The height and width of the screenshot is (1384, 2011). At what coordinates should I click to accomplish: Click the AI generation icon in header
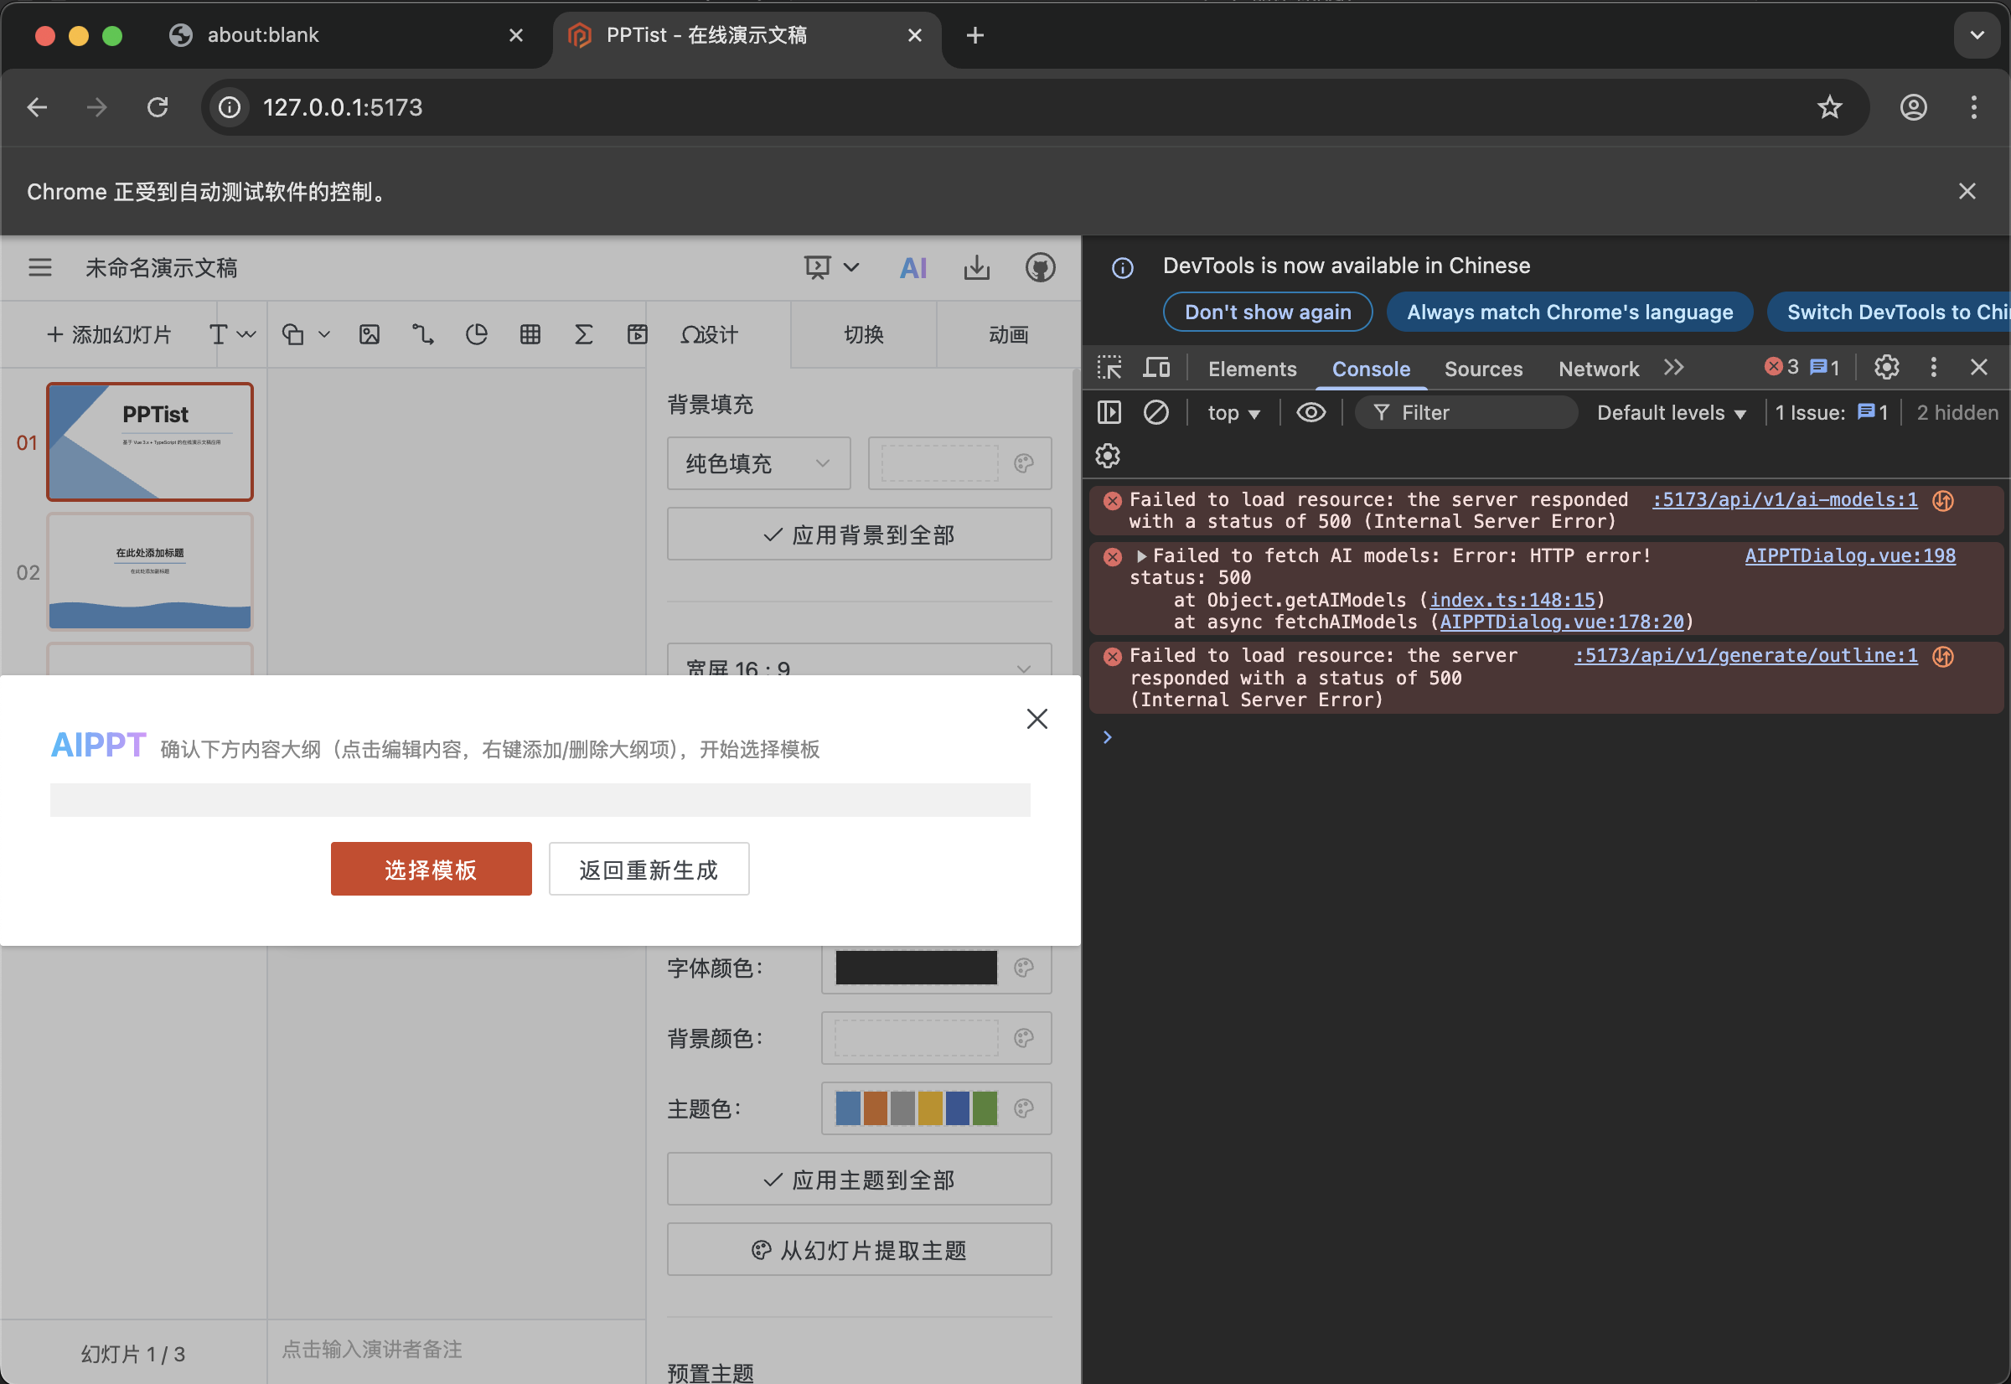[913, 268]
